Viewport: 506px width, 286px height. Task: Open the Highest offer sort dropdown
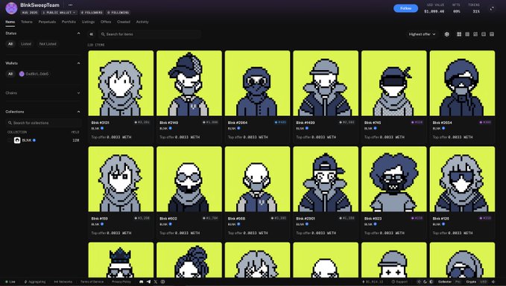pos(422,34)
